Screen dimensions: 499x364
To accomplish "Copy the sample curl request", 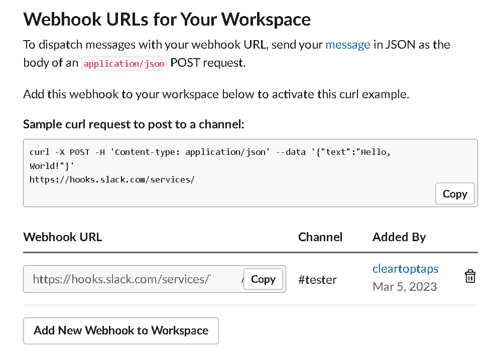I will click(454, 194).
